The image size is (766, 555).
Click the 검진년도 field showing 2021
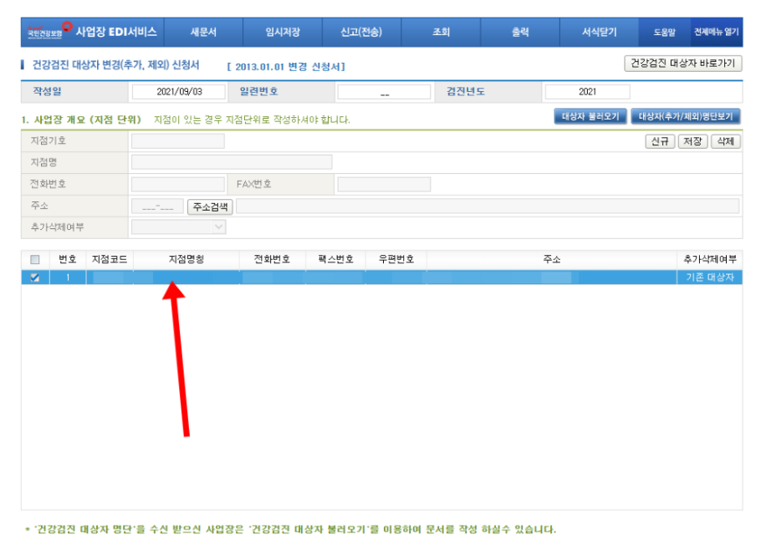587,92
